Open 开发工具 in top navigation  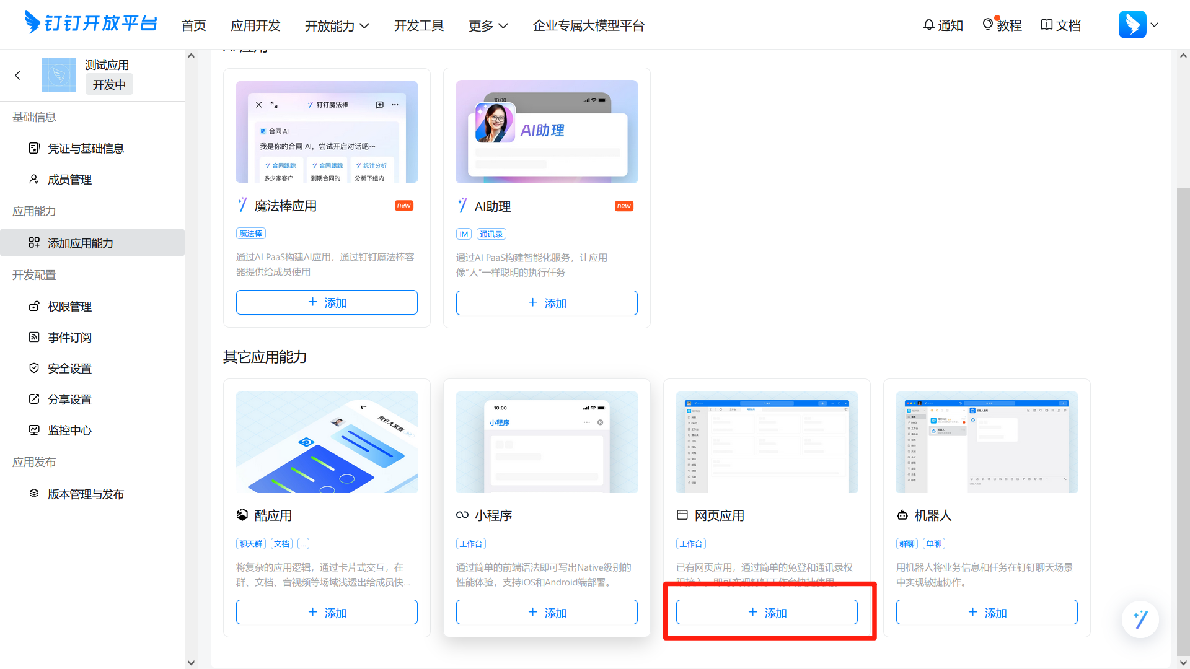pos(419,25)
